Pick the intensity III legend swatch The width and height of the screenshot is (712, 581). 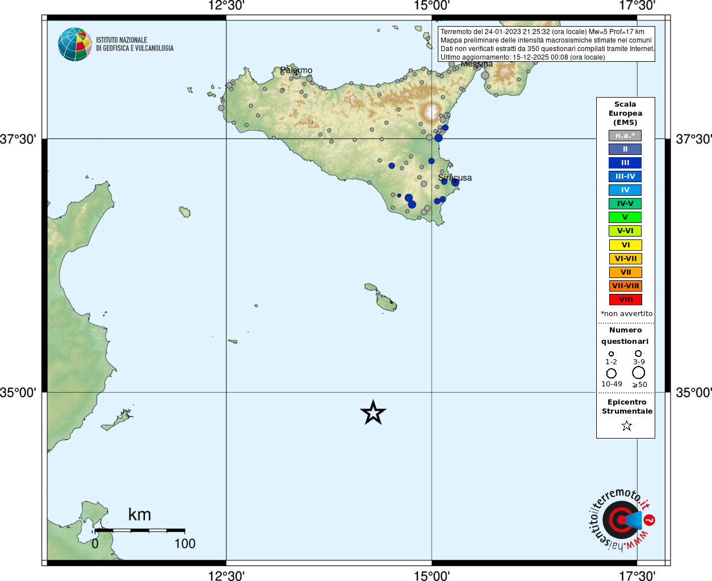click(625, 163)
